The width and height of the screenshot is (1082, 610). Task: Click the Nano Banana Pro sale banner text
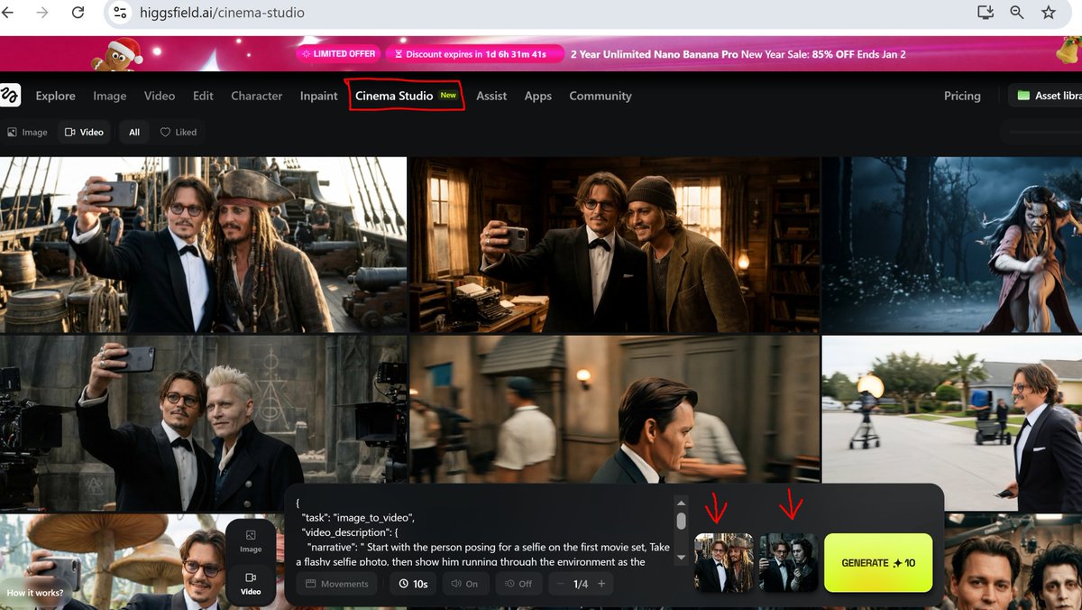pyautogui.click(x=738, y=54)
